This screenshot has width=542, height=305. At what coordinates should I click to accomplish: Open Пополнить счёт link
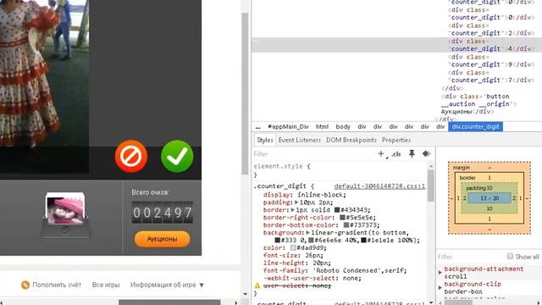click(57, 285)
